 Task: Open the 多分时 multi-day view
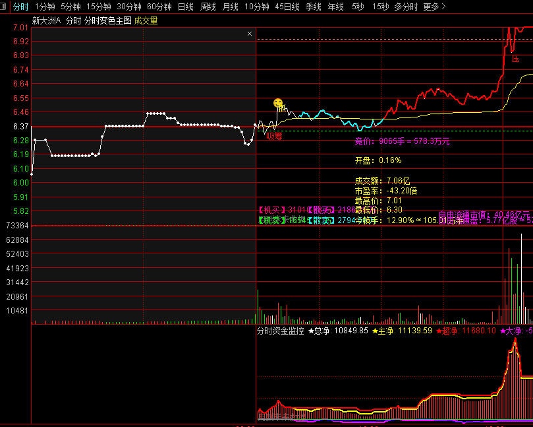point(406,7)
